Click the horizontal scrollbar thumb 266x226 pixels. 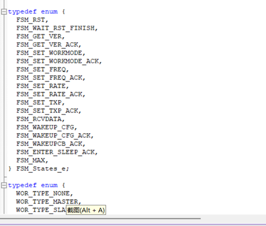coord(100,218)
